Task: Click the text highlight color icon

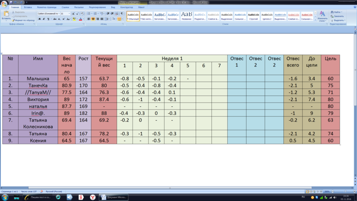Action: [x=74, y=19]
